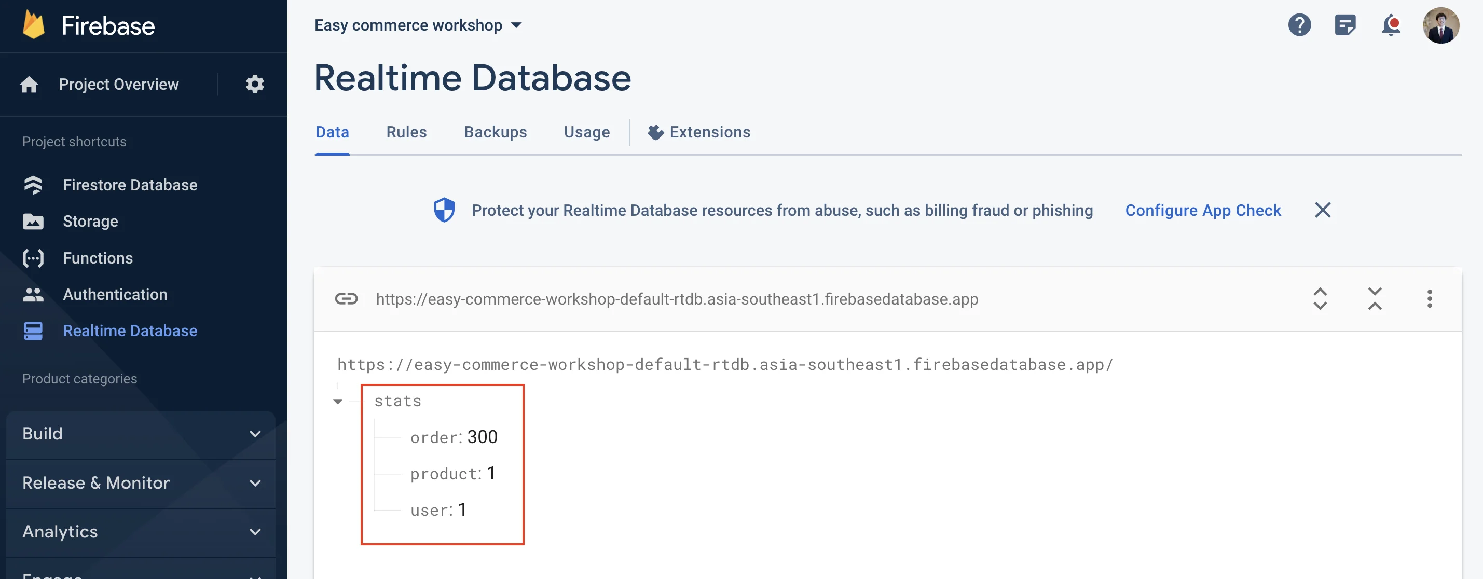Copy database URL link icon
1483x579 pixels.
(347, 299)
